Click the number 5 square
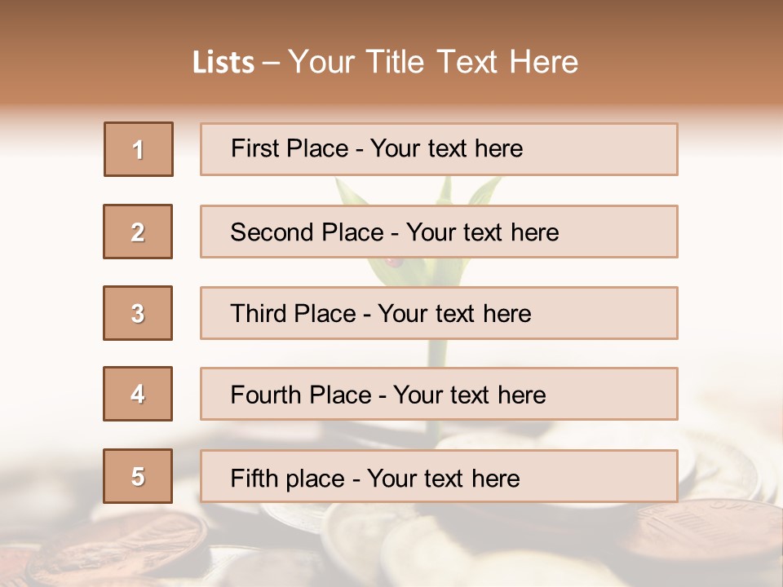Screen dimensions: 783x587 tap(138, 476)
